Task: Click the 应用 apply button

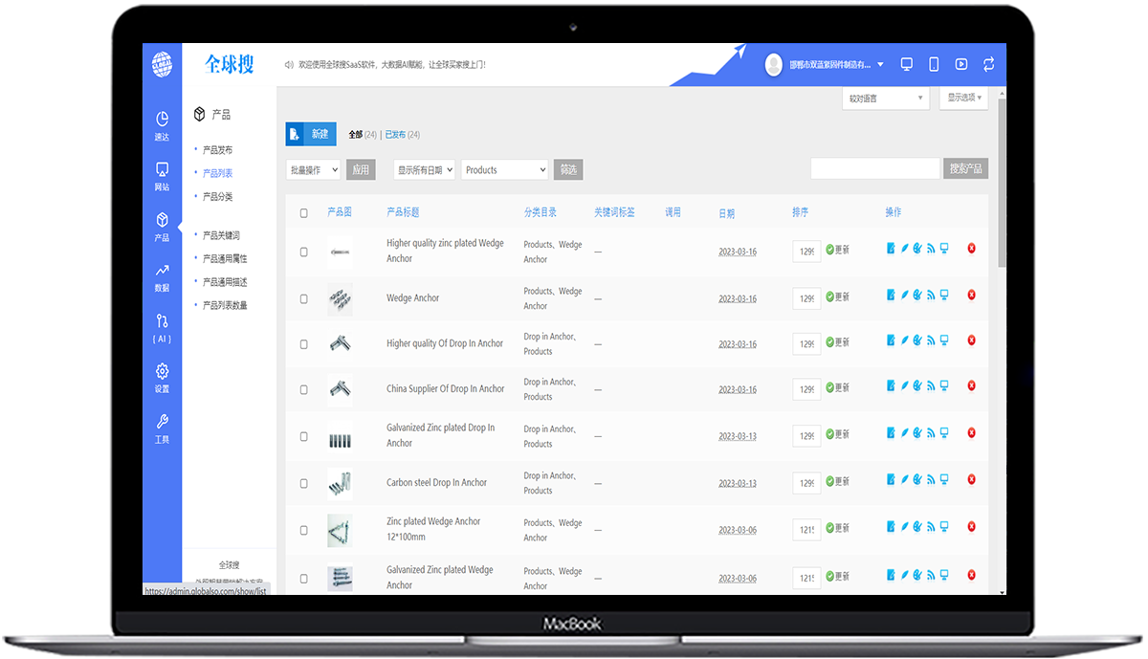Action: point(361,169)
